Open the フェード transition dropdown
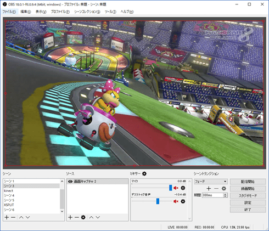The width and height of the screenshot is (269, 231). (211, 182)
